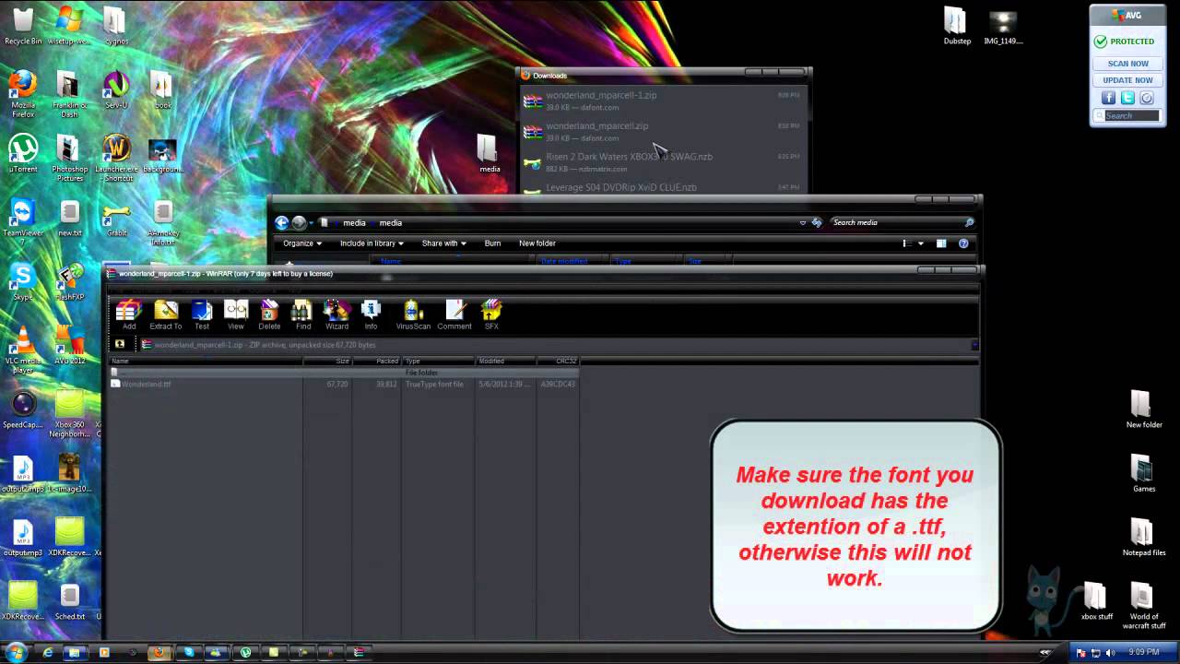
Task: Click AVG gadget Update Now button
Action: [x=1127, y=80]
